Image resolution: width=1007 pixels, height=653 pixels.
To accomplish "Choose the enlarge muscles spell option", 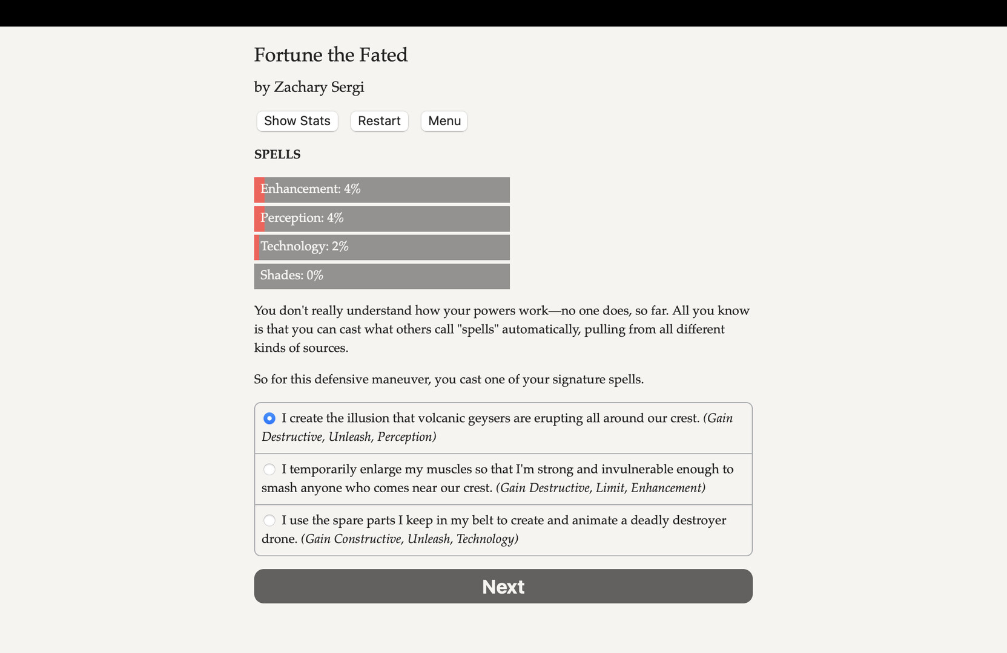I will [269, 469].
